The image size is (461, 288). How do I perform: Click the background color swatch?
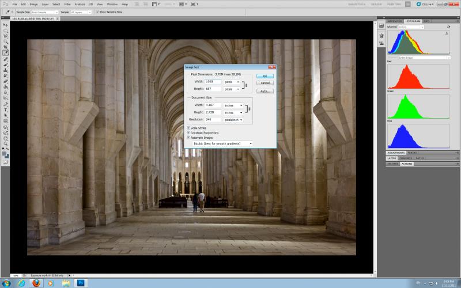click(7, 156)
